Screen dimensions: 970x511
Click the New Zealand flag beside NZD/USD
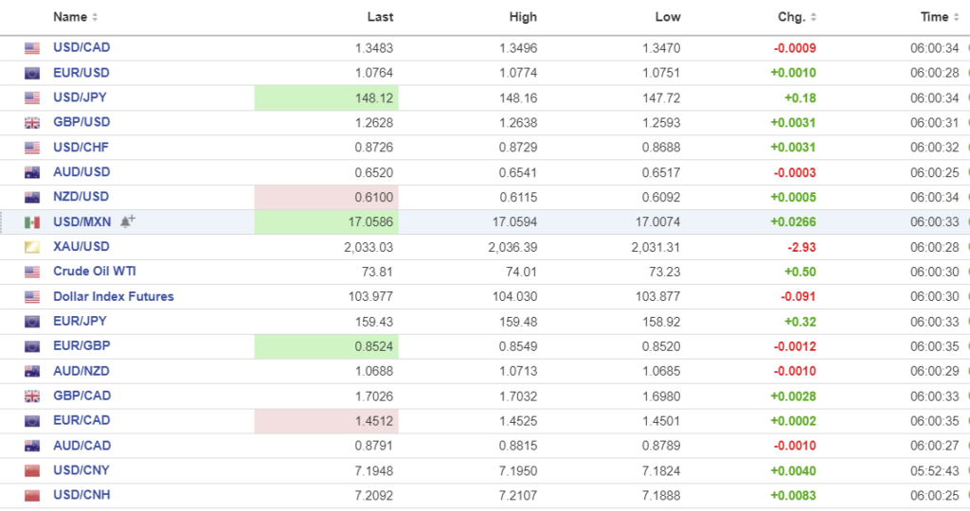pos(32,197)
